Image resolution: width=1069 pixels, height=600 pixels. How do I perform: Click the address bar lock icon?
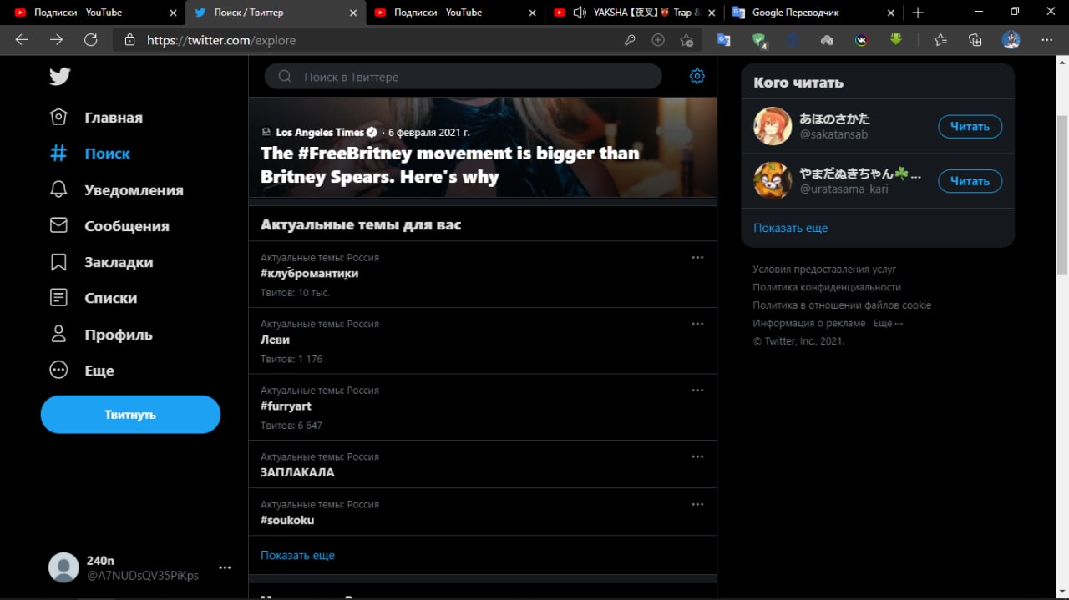[x=129, y=40]
